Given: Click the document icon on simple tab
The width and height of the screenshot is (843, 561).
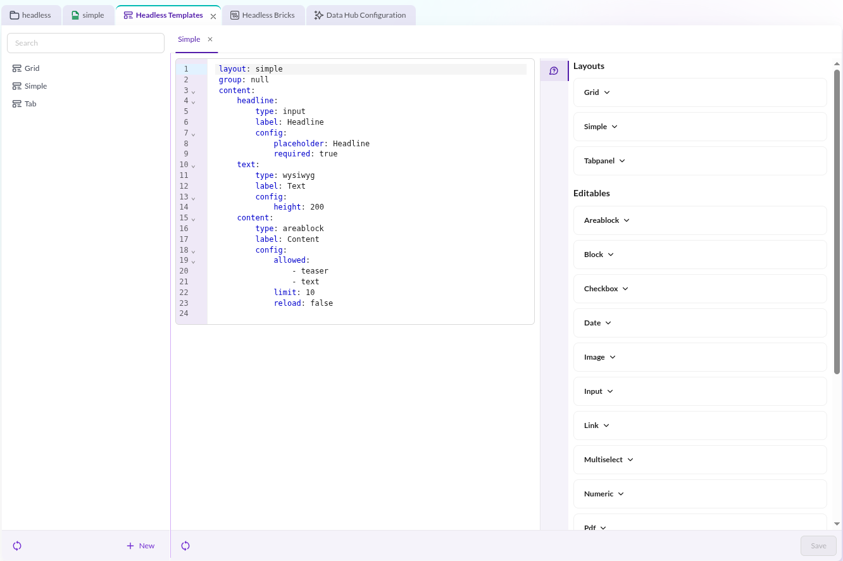Looking at the screenshot, I should [75, 15].
